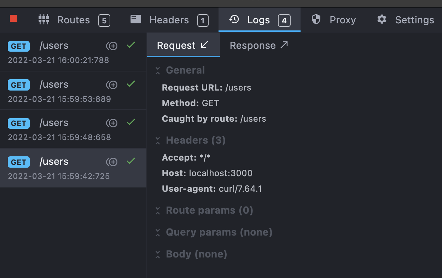The height and width of the screenshot is (278, 442).
Task: Mock the 15:59:48:658 request via plus icon
Action: [x=112, y=123]
